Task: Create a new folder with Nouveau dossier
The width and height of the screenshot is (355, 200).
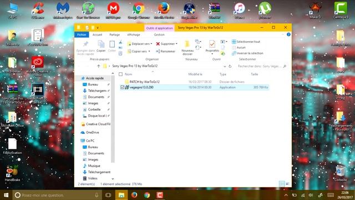Action: point(187,48)
